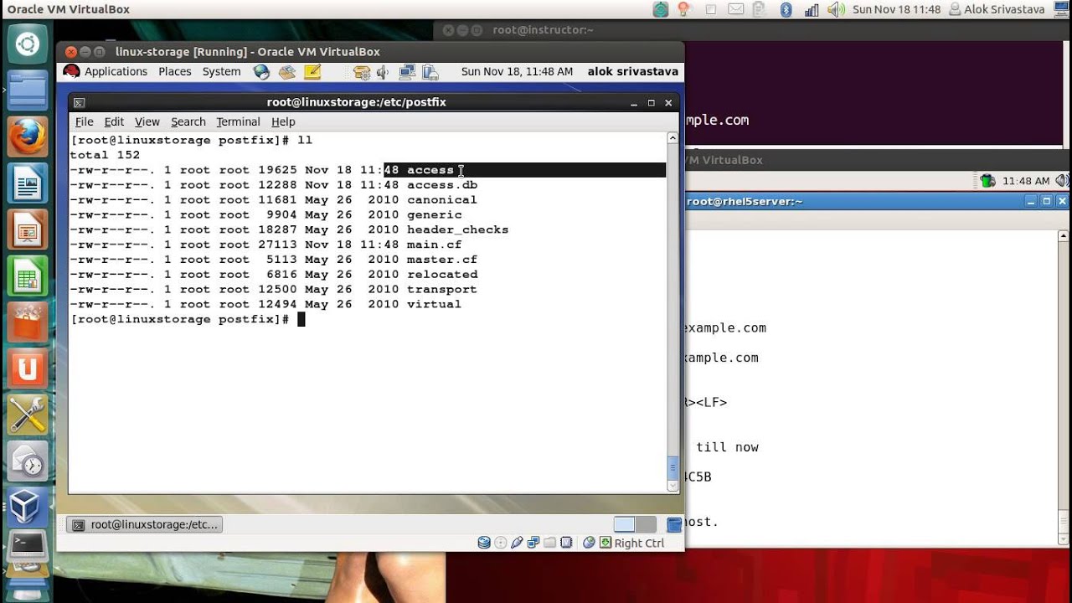
Task: Click VirtualBox optical drive status icon
Action: pos(501,543)
